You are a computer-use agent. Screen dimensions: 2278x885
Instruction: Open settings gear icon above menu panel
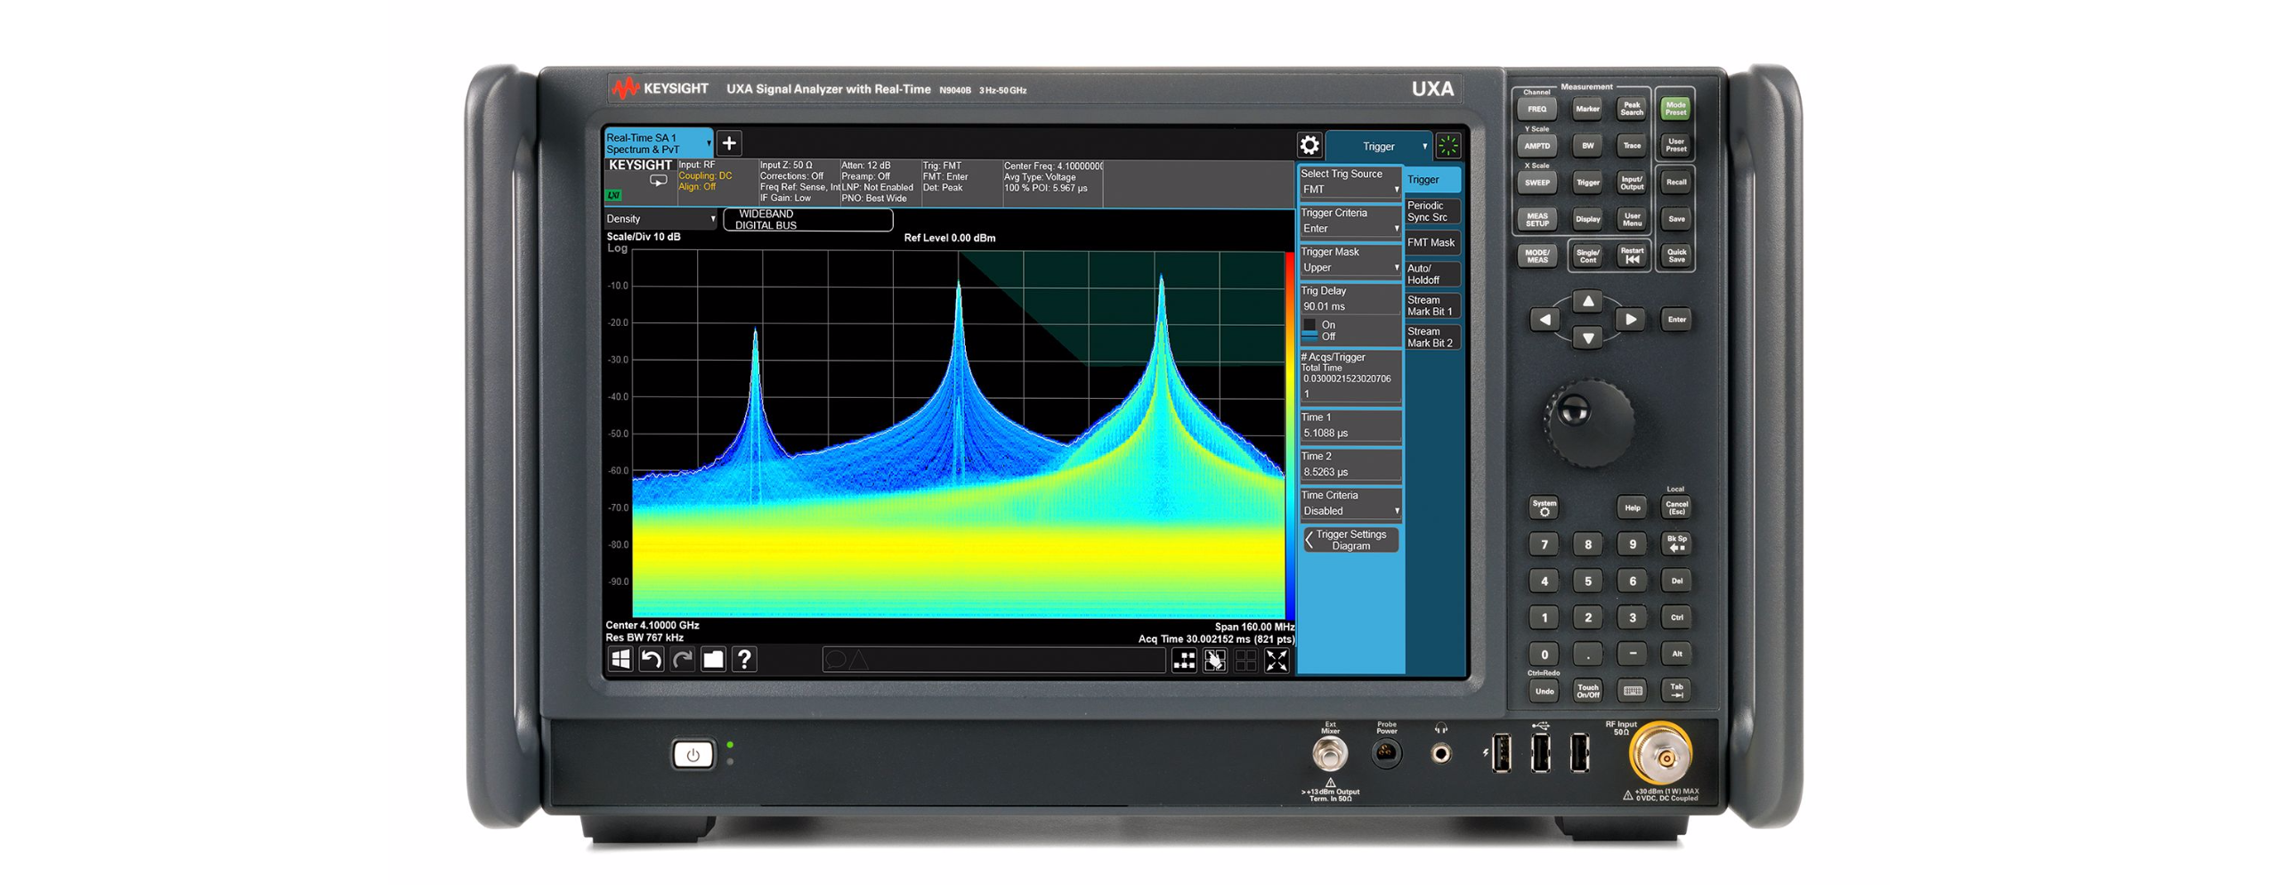click(1309, 145)
